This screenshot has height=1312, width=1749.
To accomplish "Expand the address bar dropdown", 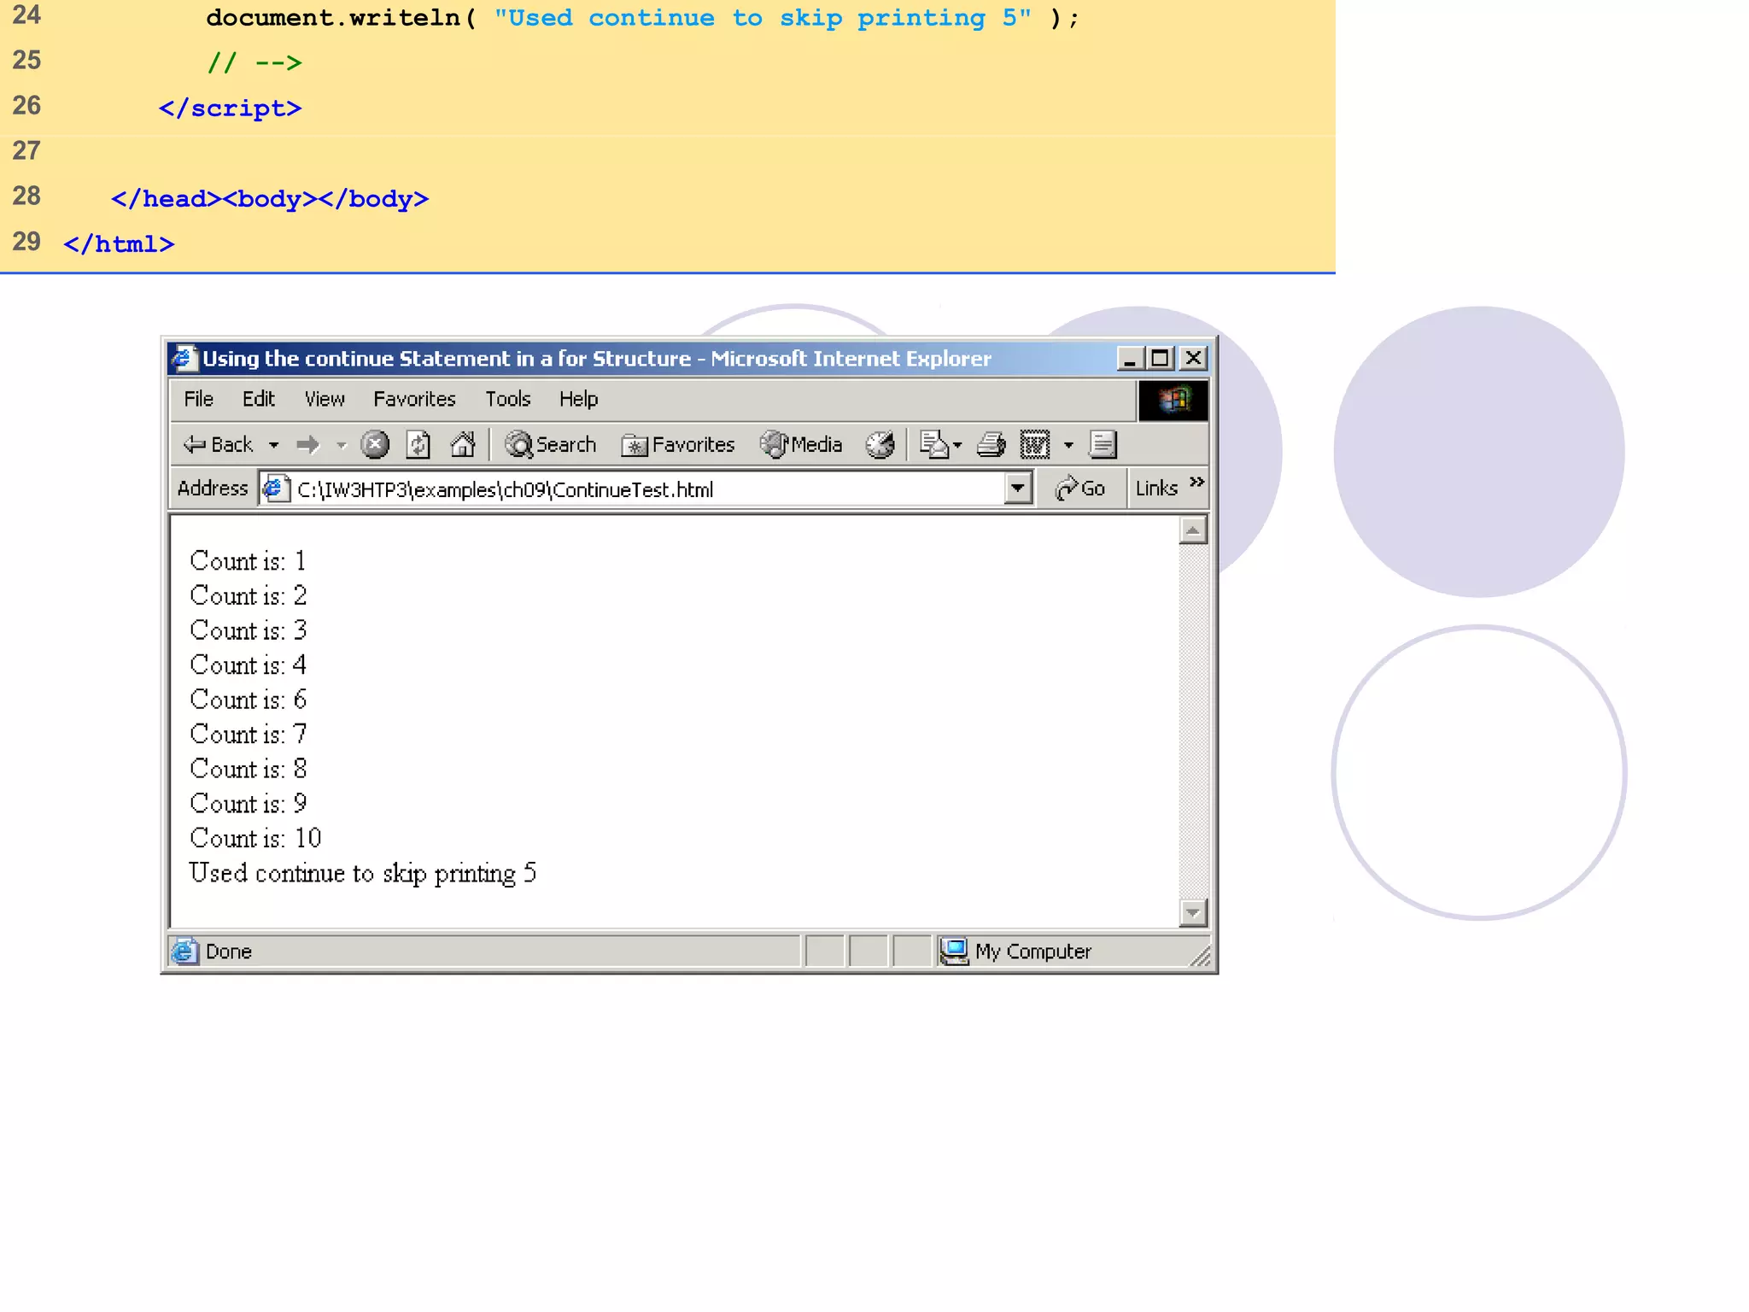I will point(1018,489).
